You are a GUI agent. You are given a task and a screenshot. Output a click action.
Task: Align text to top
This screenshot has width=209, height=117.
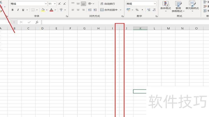[x=73, y=4]
